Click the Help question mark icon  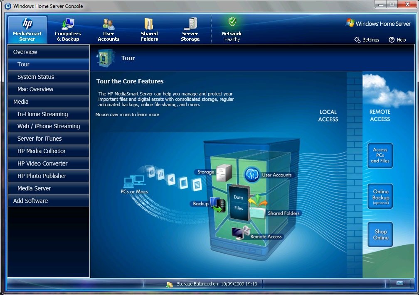(x=392, y=40)
